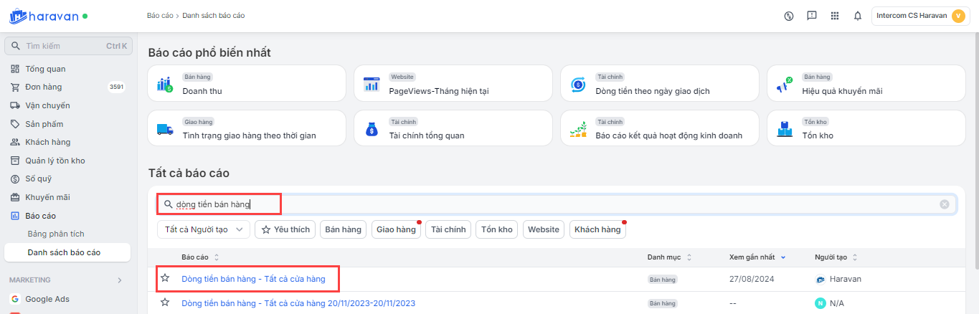
Task: Click the N/A creator avatar
Action: point(820,303)
